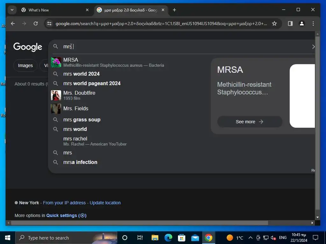326x244 pixels.
Task: Click the address bar URL
Action: point(161,24)
